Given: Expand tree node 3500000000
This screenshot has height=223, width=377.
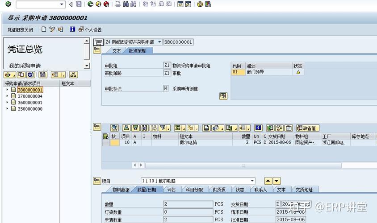Looking at the screenshot, I should [7, 108].
